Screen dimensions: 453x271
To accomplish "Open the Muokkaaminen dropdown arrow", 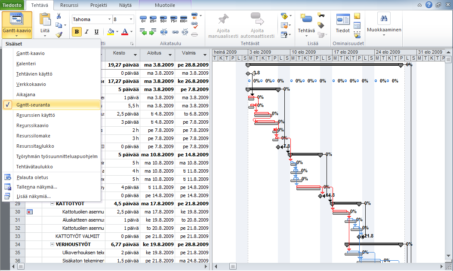I will tap(384, 35).
